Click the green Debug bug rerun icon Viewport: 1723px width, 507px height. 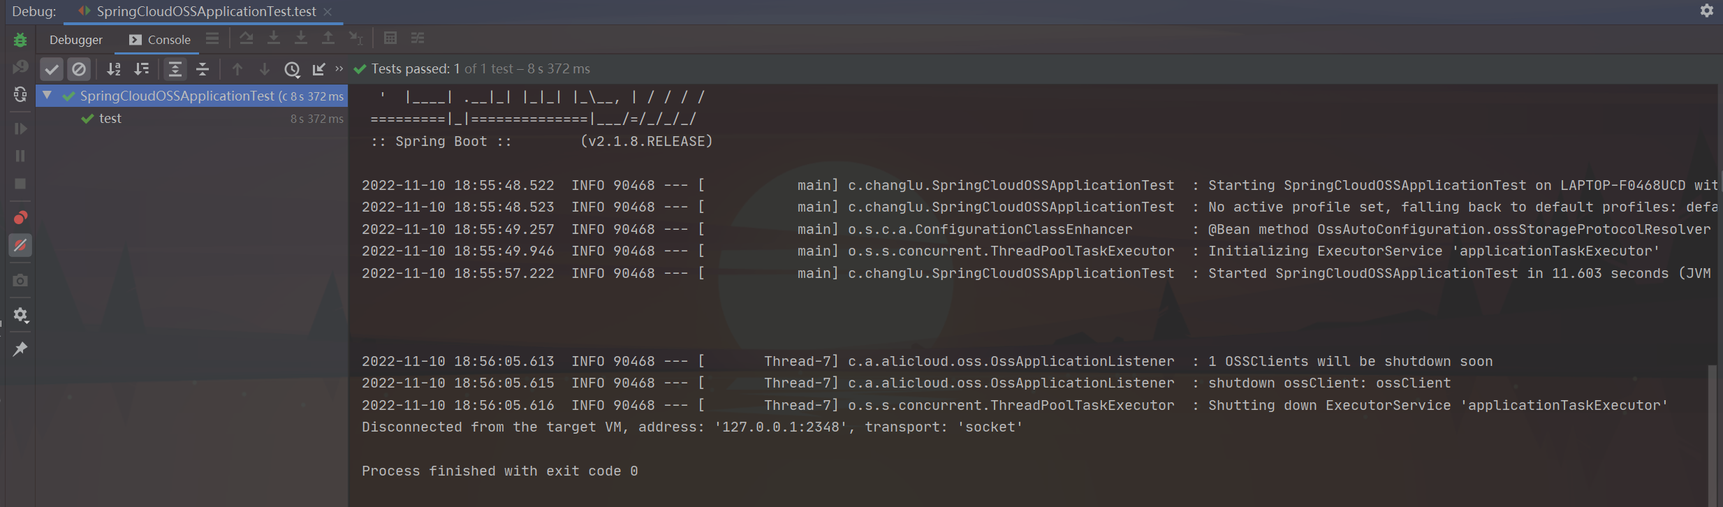click(20, 40)
